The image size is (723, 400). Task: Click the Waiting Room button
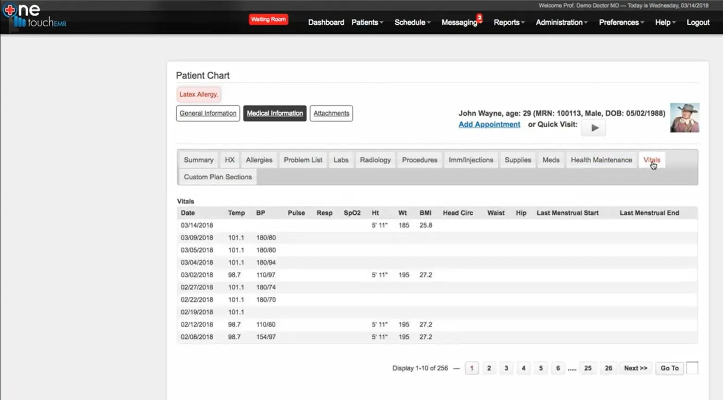(269, 19)
